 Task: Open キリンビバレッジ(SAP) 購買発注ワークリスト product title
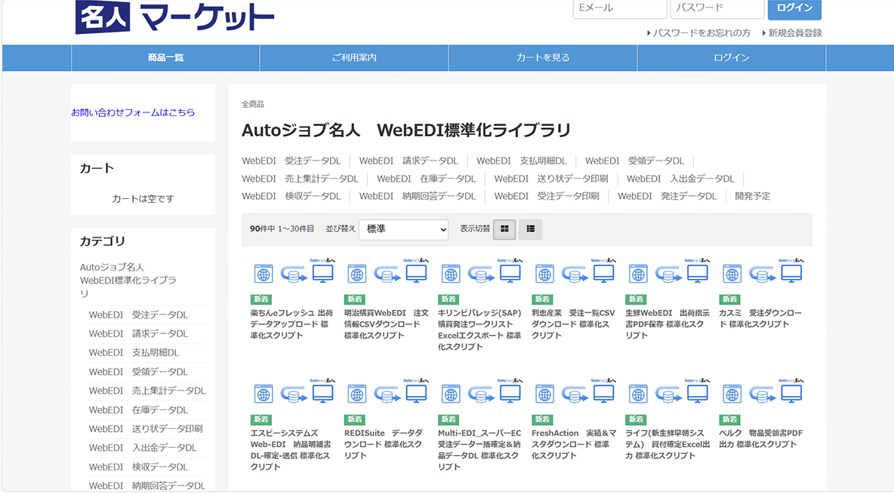(x=479, y=330)
